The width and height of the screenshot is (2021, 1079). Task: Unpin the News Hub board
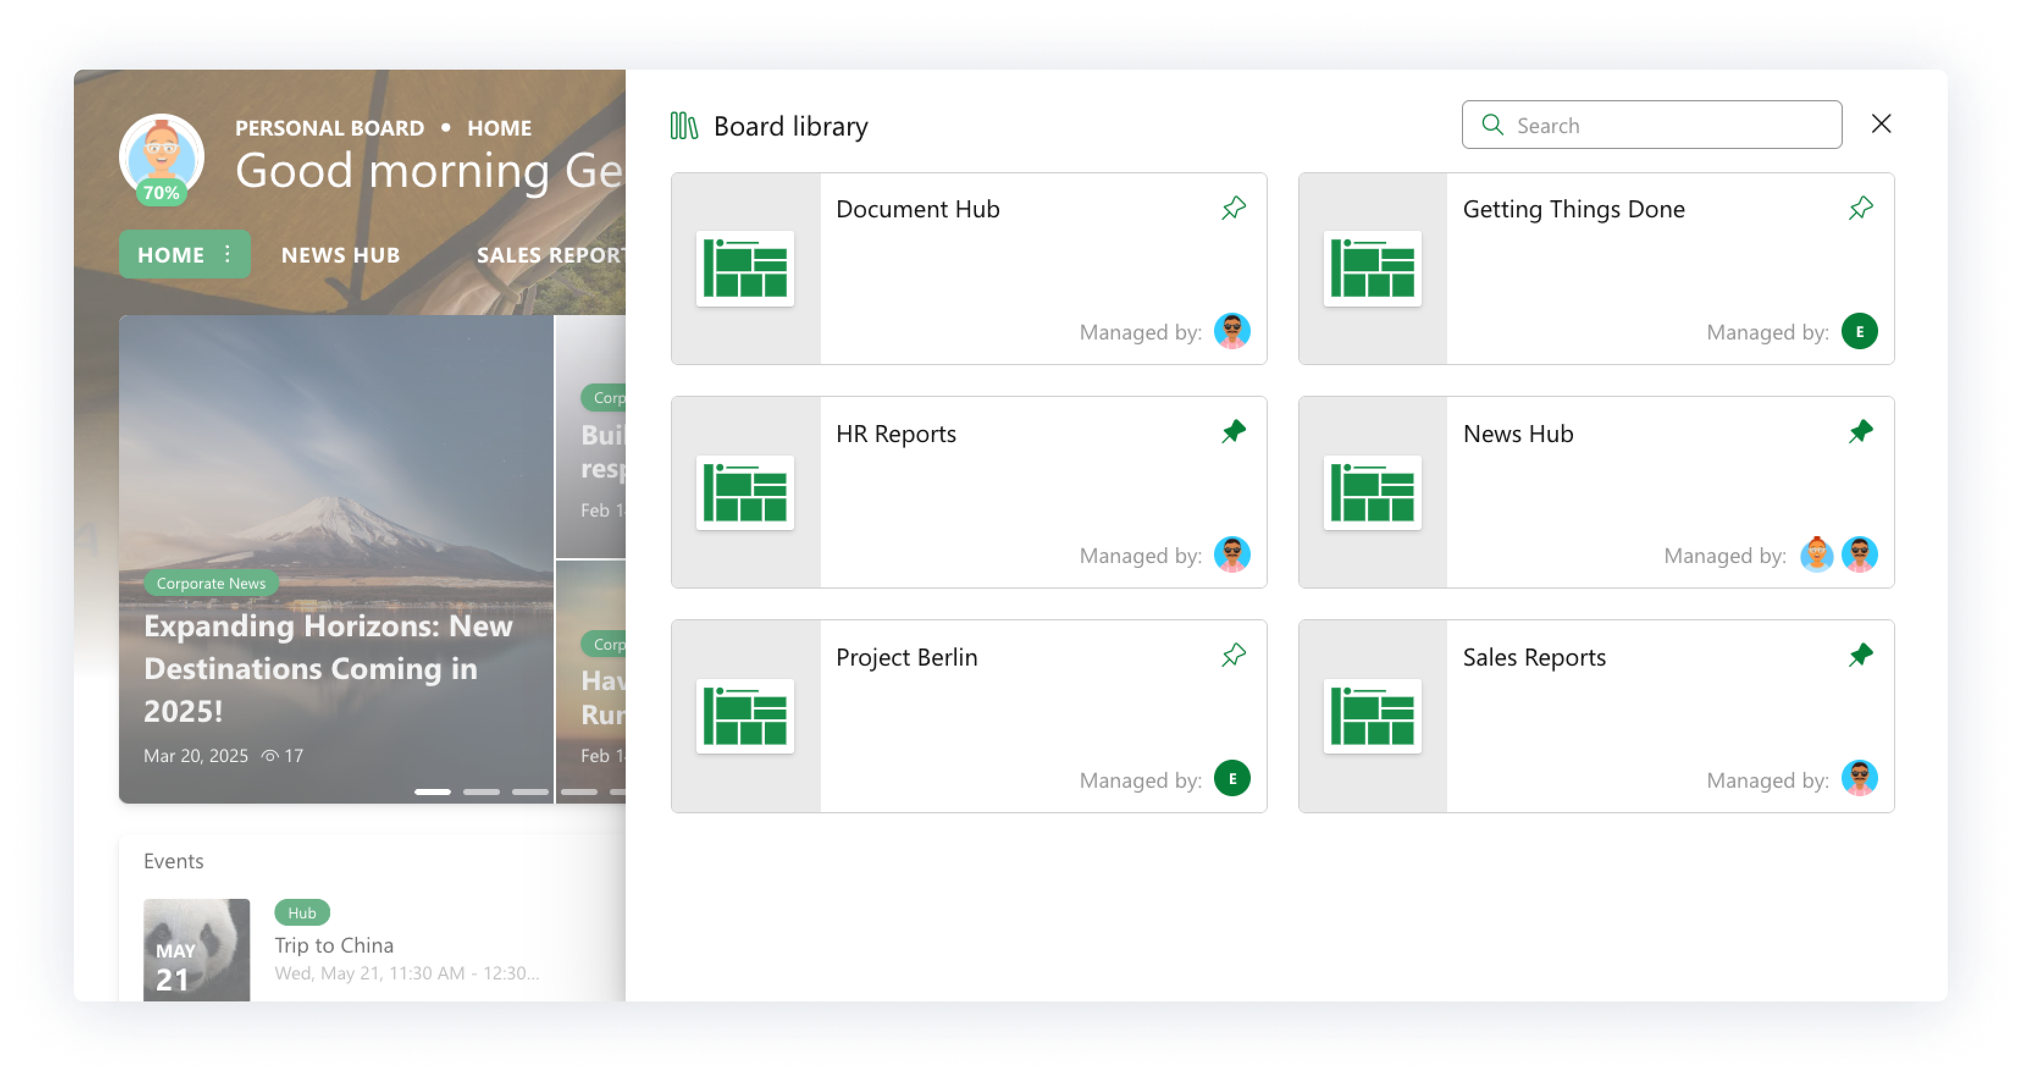pyautogui.click(x=1860, y=432)
